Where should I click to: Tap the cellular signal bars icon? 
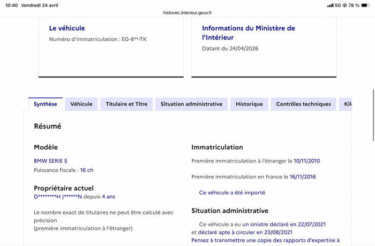click(330, 5)
